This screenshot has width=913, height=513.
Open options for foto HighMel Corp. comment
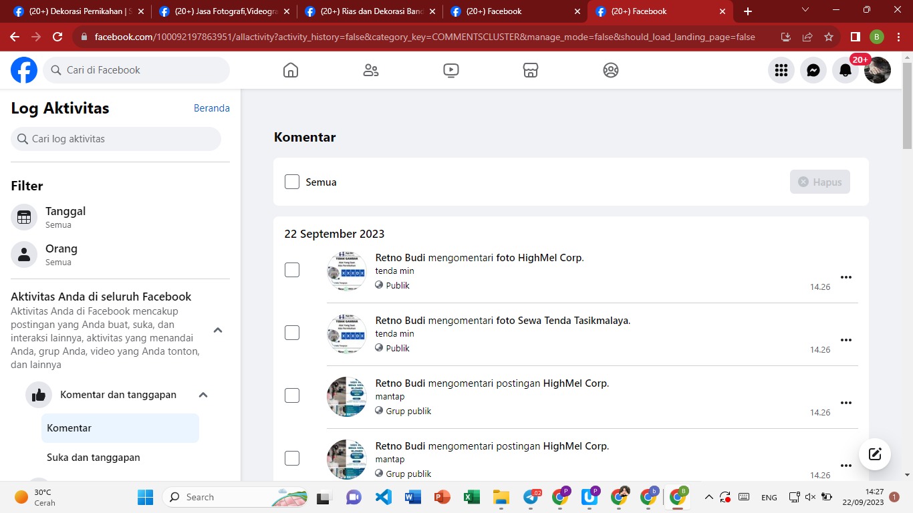pos(846,277)
